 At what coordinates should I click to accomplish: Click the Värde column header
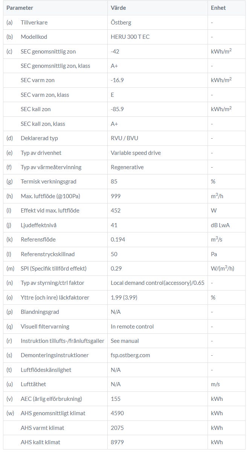(118, 8)
